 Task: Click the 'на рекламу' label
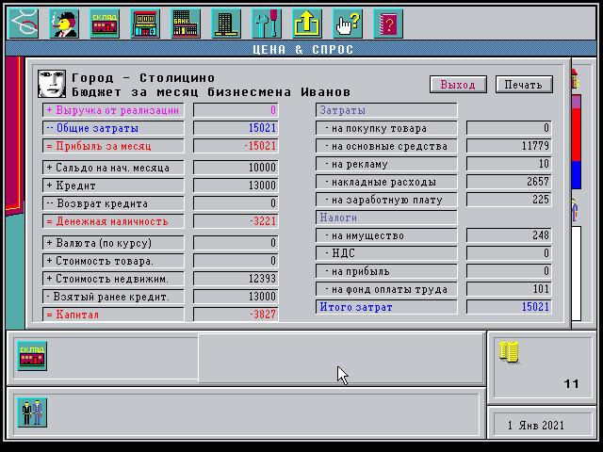click(386, 164)
